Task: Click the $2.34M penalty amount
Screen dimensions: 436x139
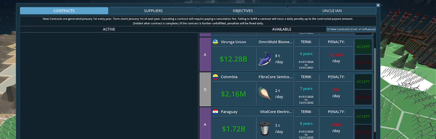Action: point(336,55)
